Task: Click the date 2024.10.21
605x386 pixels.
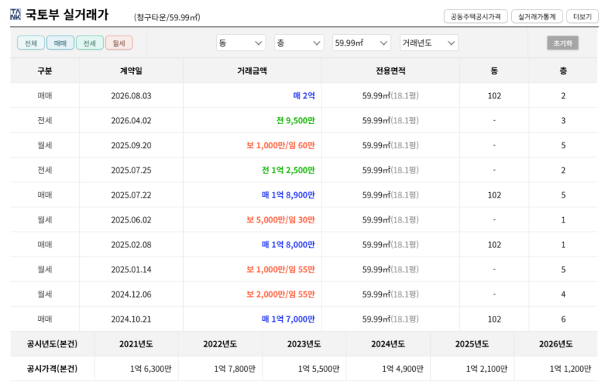Action: [x=131, y=319]
